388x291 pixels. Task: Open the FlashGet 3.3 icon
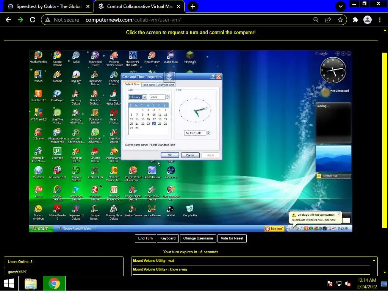coord(38,95)
